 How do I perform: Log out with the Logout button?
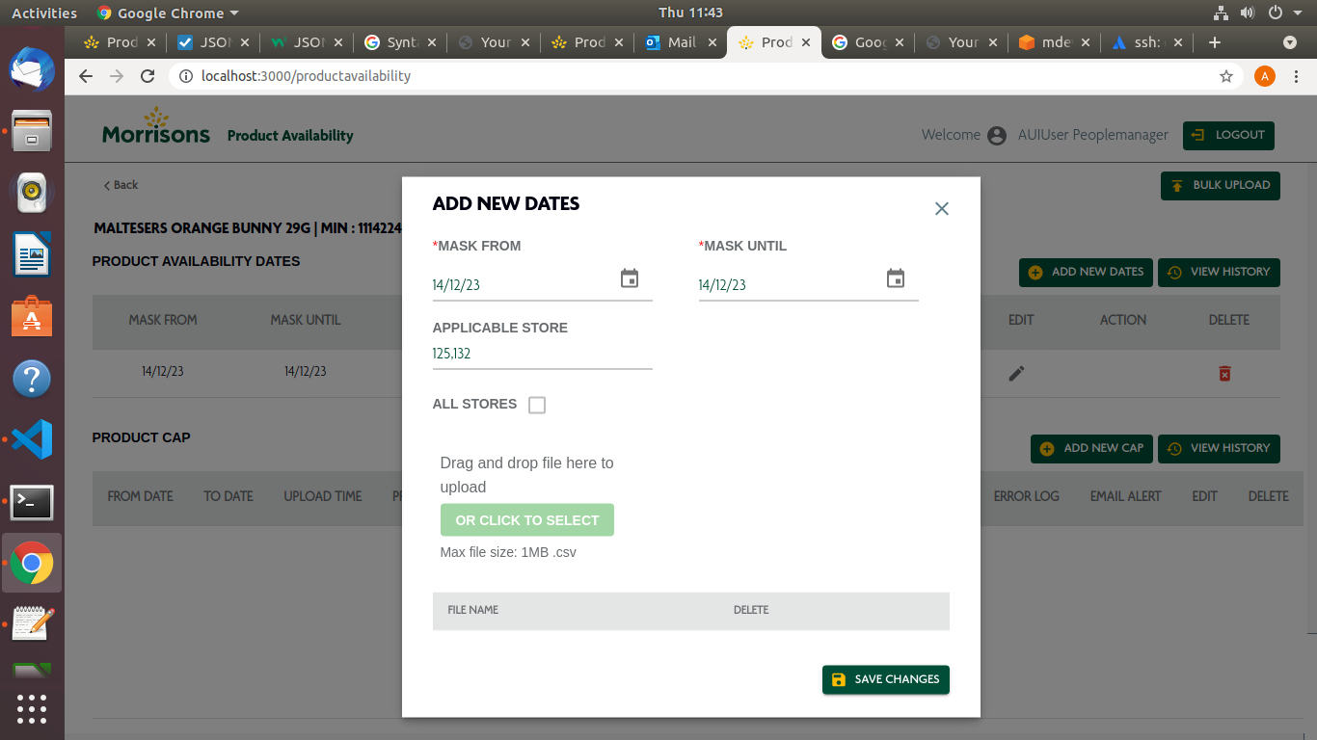tap(1228, 135)
